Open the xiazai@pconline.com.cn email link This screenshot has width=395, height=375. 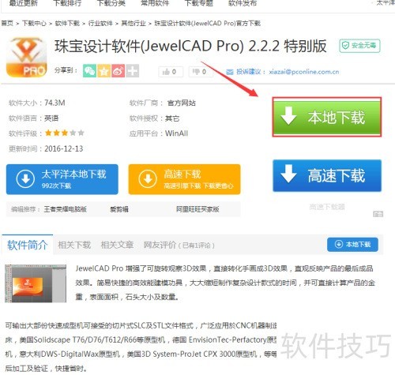(x=304, y=72)
